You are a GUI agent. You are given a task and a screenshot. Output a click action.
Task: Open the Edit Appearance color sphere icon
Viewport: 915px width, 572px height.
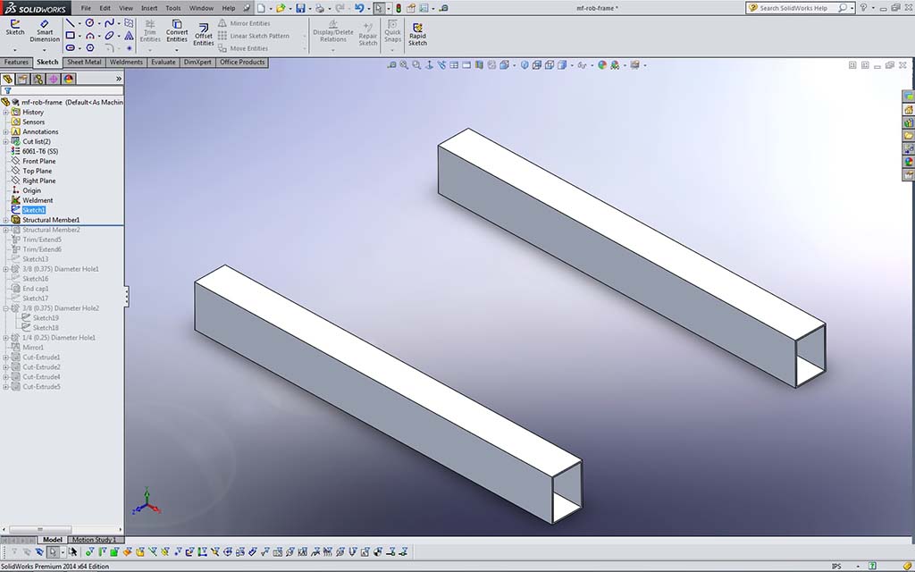pos(602,65)
